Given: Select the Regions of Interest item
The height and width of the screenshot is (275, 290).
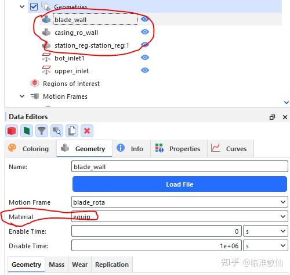Looking at the screenshot, I should [71, 84].
